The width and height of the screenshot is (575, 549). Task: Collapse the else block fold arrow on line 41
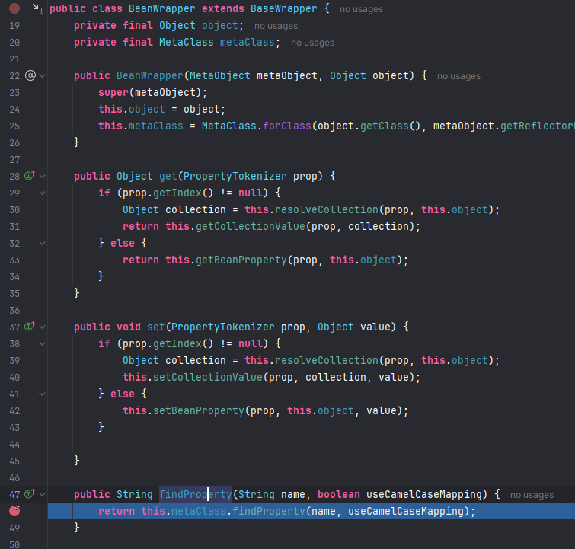(42, 394)
